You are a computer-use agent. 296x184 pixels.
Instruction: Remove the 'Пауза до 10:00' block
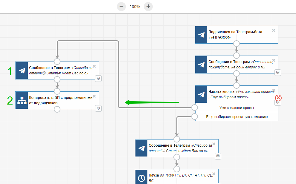214,174
